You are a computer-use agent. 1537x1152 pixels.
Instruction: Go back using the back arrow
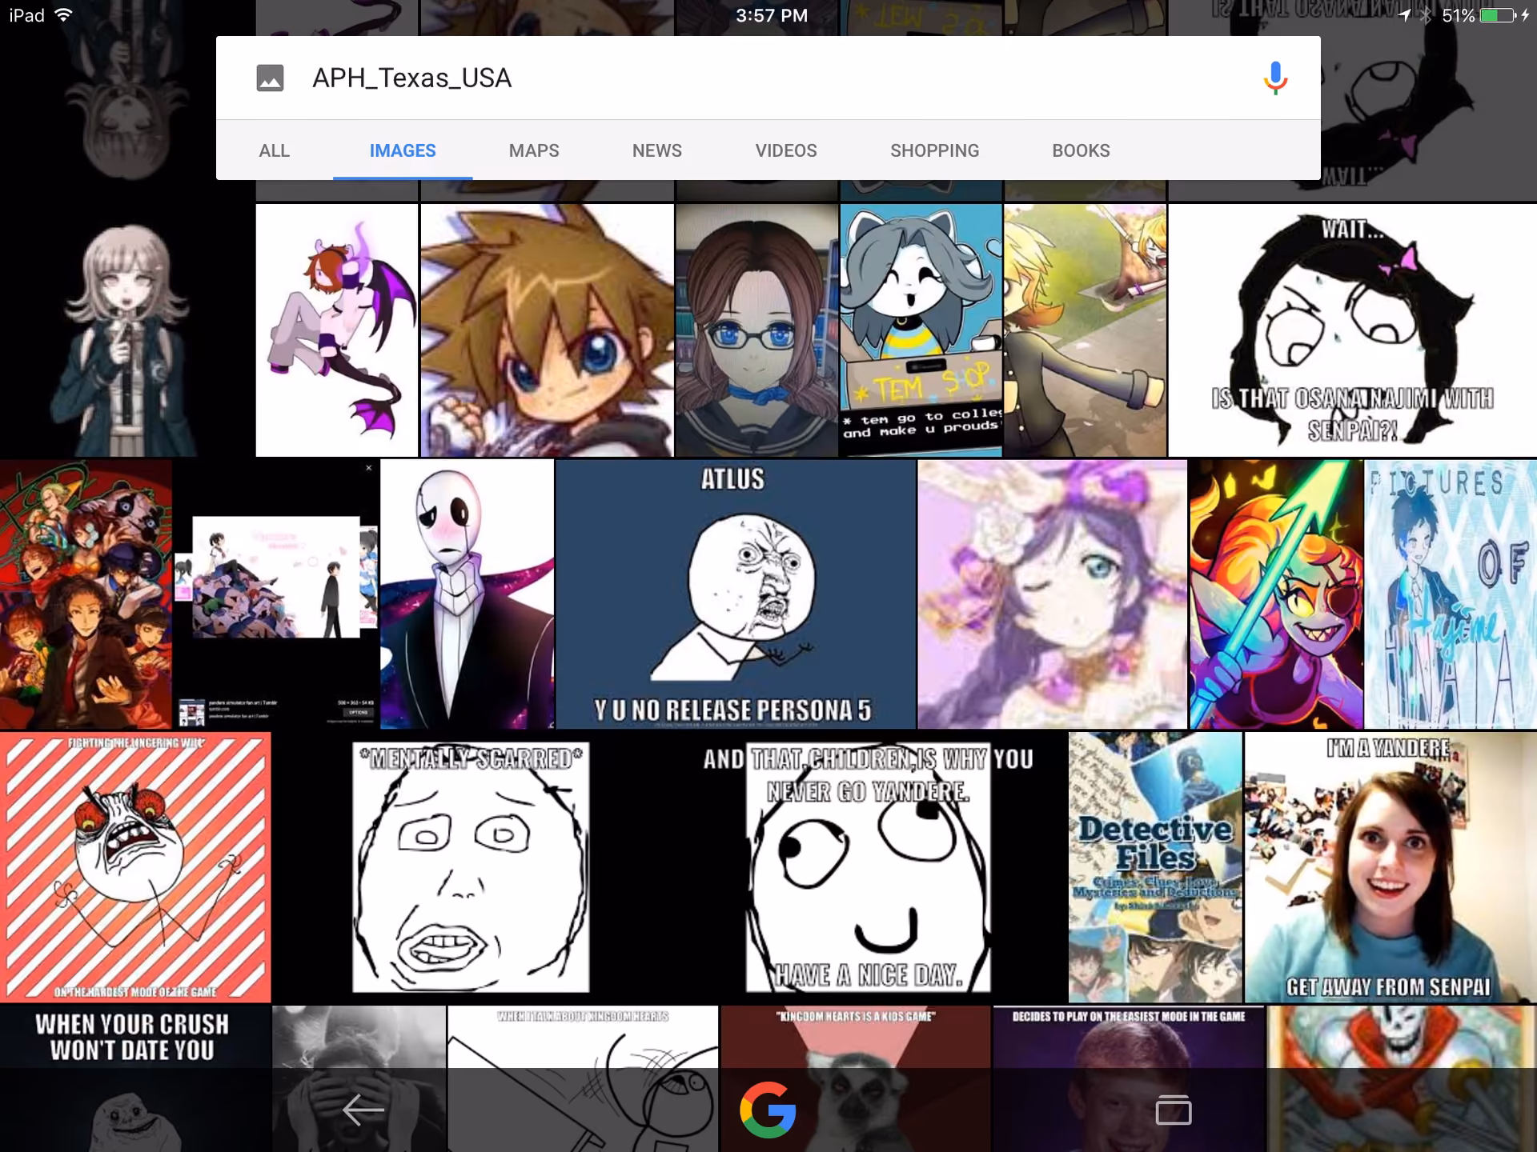tap(363, 1110)
